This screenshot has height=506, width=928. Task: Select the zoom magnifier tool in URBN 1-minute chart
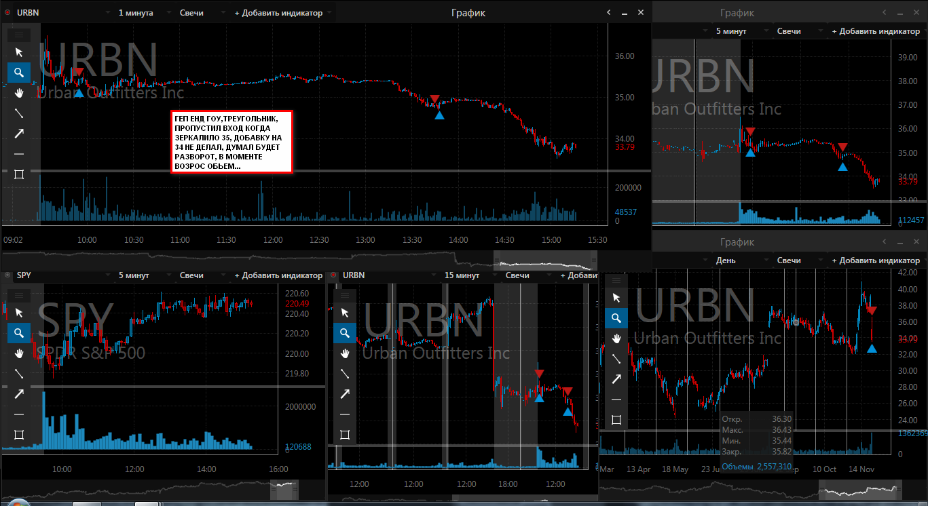pyautogui.click(x=19, y=73)
